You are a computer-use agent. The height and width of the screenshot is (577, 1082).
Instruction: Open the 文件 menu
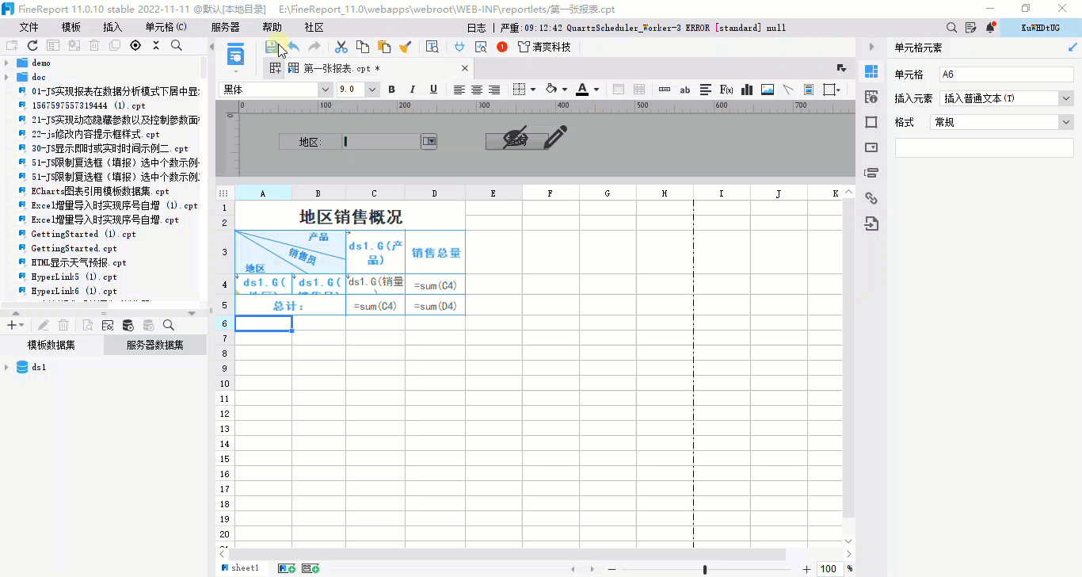coord(29,28)
